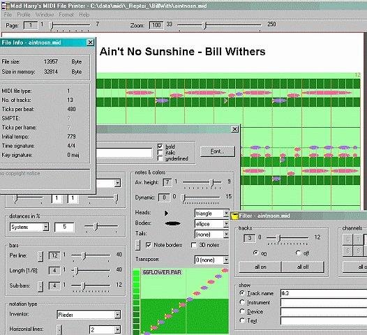Image resolution: width=367 pixels, height=335 pixels.
Task: Click the small button left of Note borders
Action: (138, 245)
